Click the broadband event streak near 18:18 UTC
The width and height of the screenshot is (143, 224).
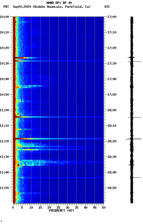[x=58, y=139]
